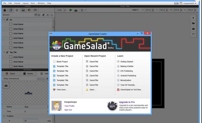Click View more... under templates
Screen dimensions: 202x123
click(x=62, y=90)
